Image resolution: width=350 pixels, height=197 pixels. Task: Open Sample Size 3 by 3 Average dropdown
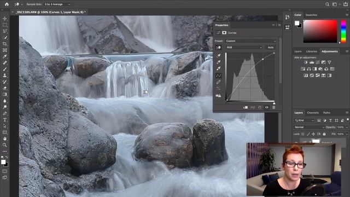coord(57,4)
